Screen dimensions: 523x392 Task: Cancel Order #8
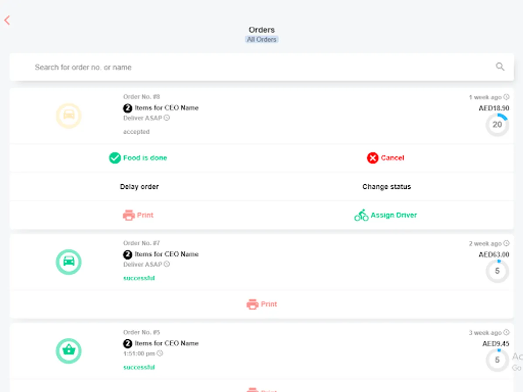(386, 158)
